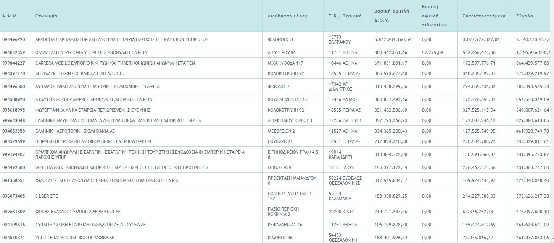Click area 18531 ΠΕΙΡΑΙΑΣ
Viewport: 554px width, 243px height.
(345, 141)
